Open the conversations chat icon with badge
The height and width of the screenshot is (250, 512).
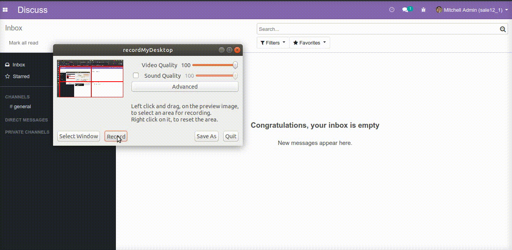pos(407,9)
